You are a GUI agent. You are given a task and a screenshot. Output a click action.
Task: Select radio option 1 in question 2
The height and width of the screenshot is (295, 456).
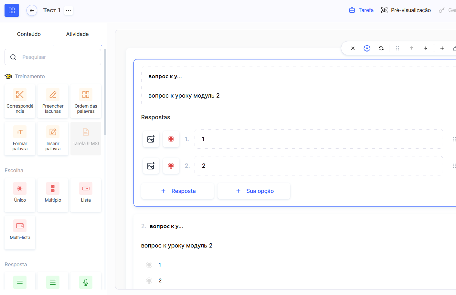coord(149,265)
